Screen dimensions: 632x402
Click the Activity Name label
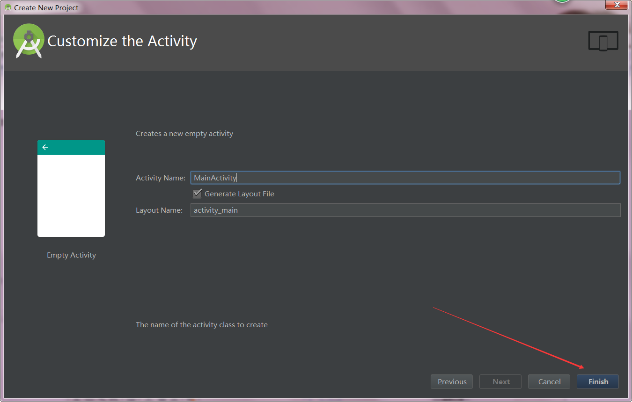(x=161, y=178)
